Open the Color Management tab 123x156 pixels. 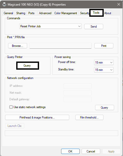tap(66, 13)
